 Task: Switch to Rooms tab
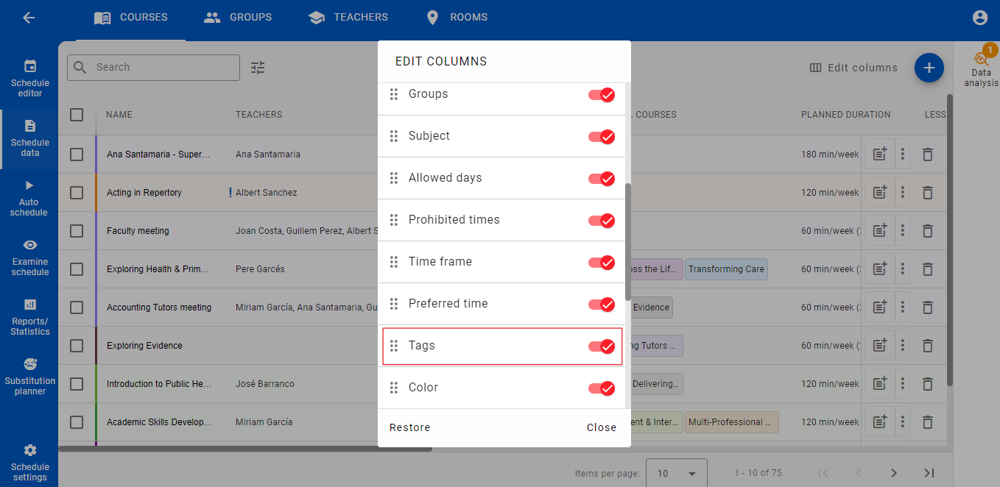[x=457, y=18]
